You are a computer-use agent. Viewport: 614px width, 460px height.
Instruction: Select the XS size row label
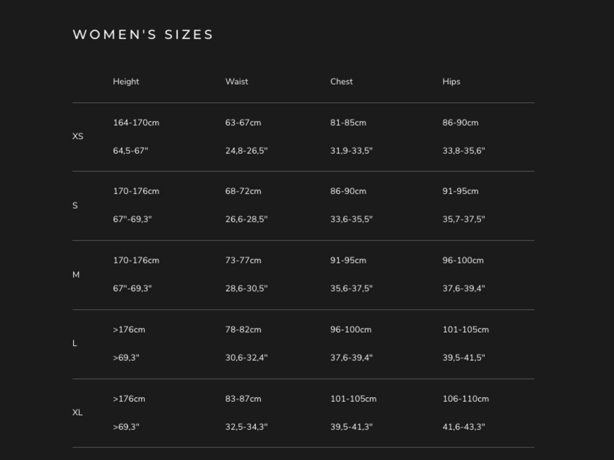(78, 136)
